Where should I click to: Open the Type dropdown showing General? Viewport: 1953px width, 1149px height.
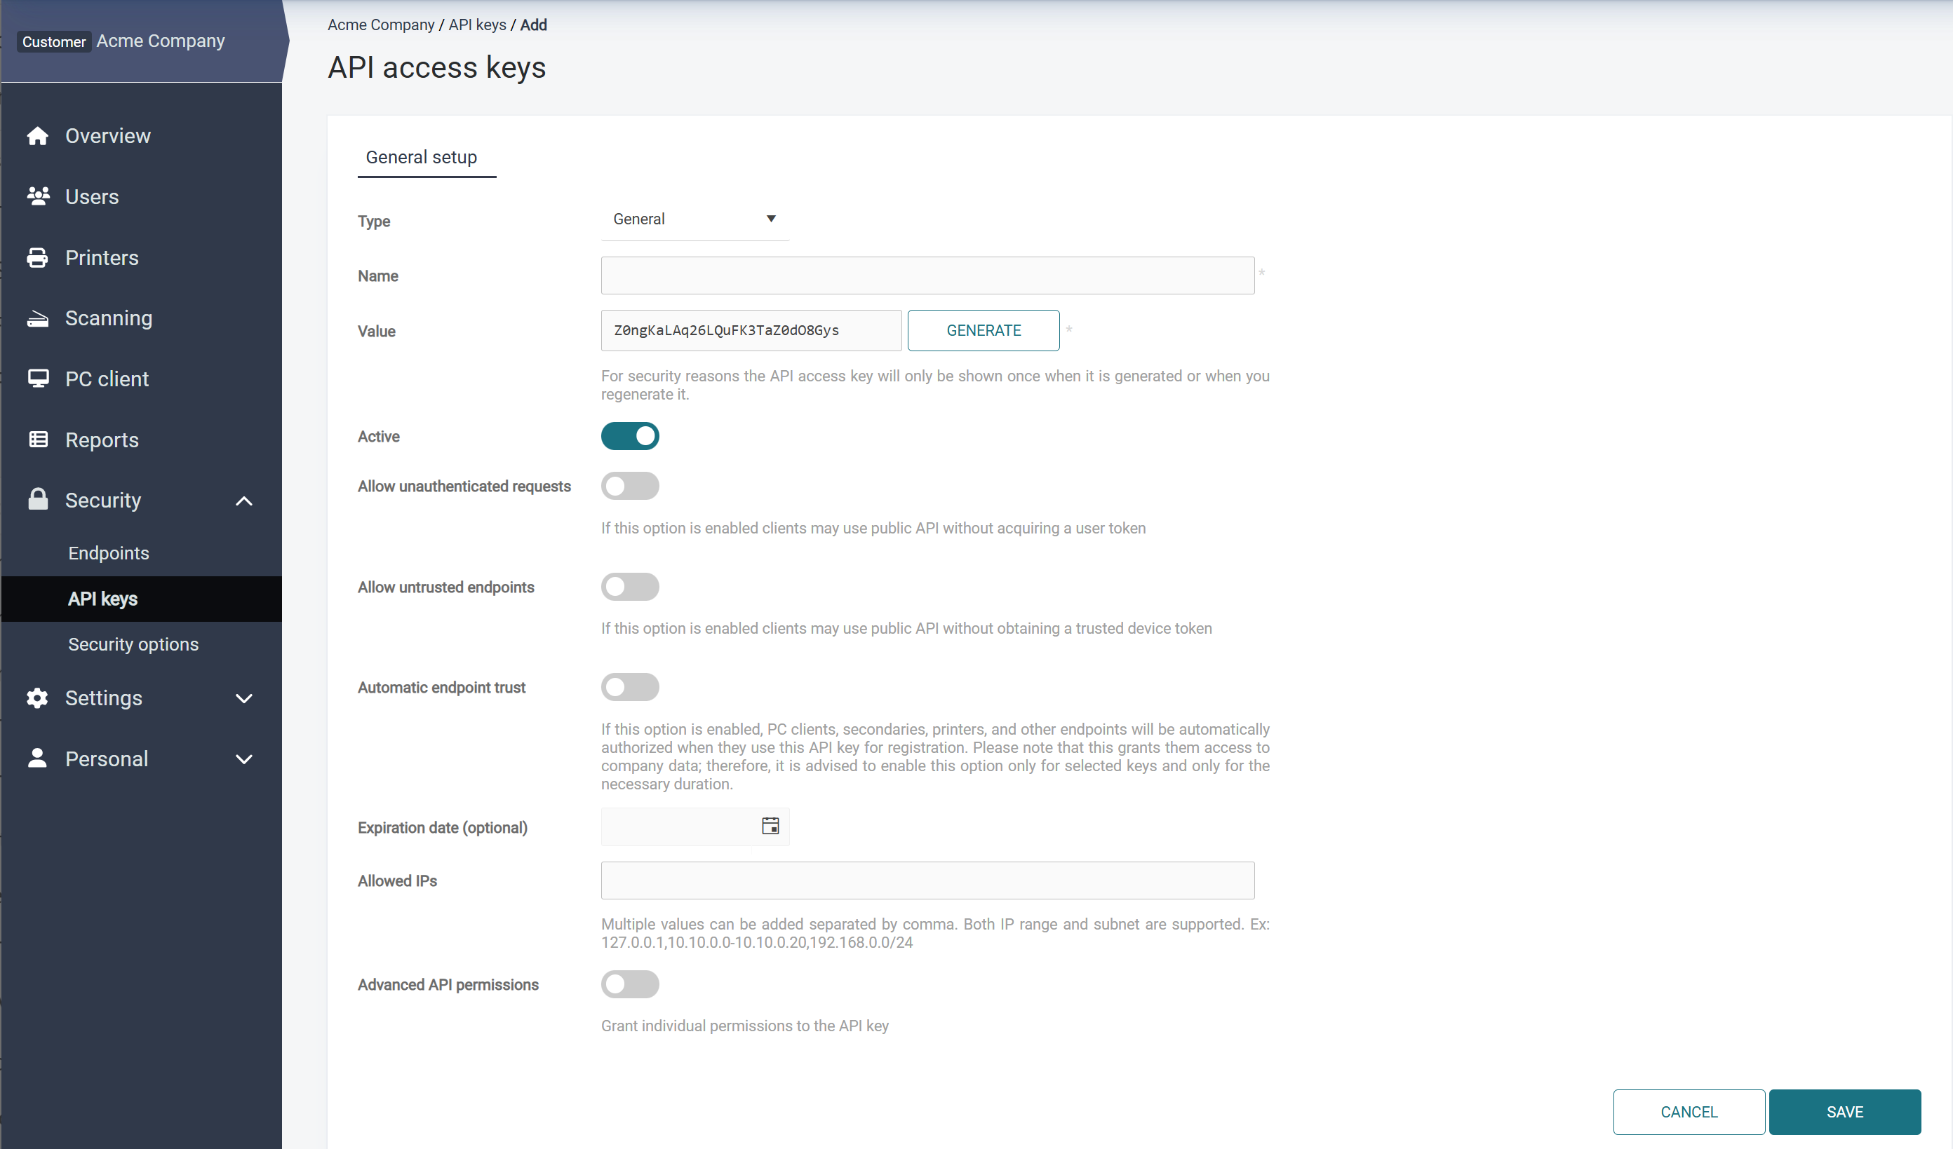pyautogui.click(x=694, y=218)
